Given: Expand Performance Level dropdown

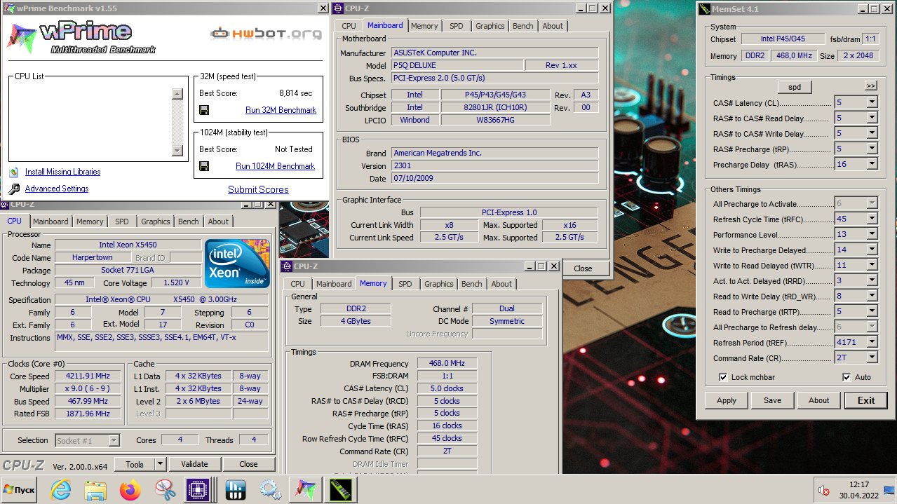Looking at the screenshot, I should click(x=872, y=234).
